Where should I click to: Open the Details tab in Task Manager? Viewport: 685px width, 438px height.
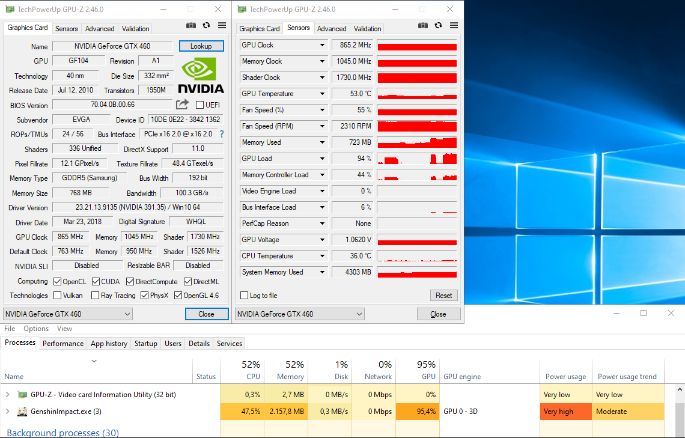point(199,344)
